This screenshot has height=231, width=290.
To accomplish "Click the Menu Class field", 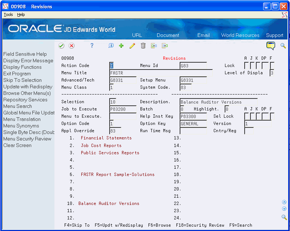I will [111, 88].
